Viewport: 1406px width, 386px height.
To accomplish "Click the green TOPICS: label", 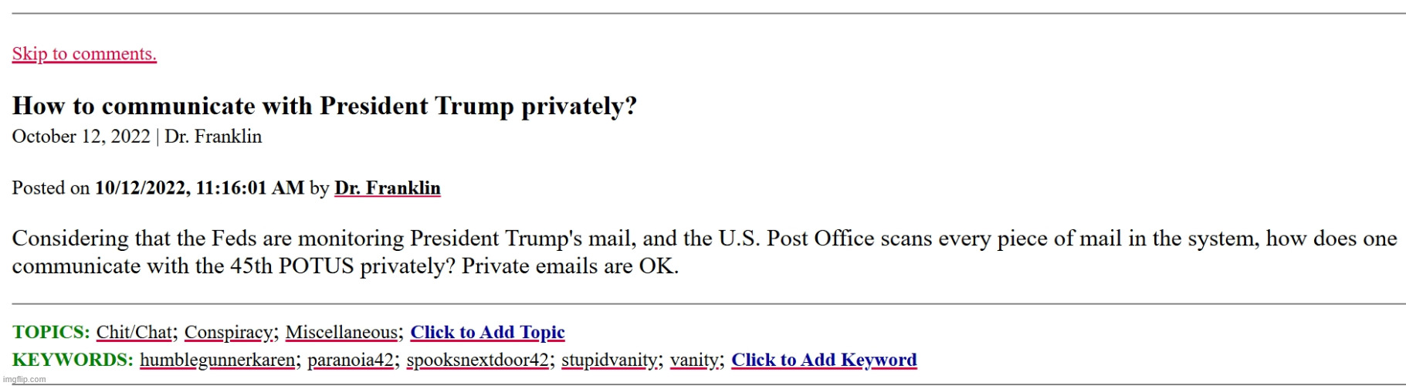I will pyautogui.click(x=51, y=333).
